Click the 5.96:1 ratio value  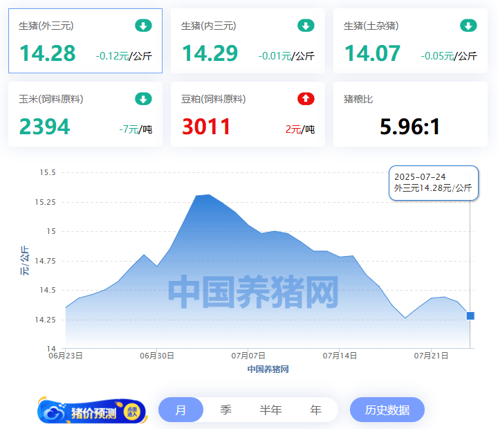410,127
